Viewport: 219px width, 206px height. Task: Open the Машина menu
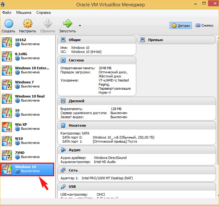pos(23,13)
